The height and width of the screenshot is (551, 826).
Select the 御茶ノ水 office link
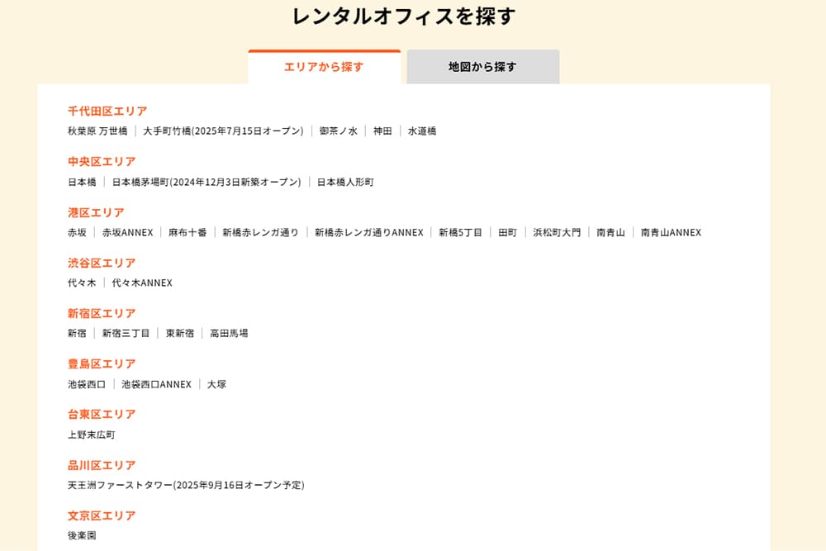(338, 131)
